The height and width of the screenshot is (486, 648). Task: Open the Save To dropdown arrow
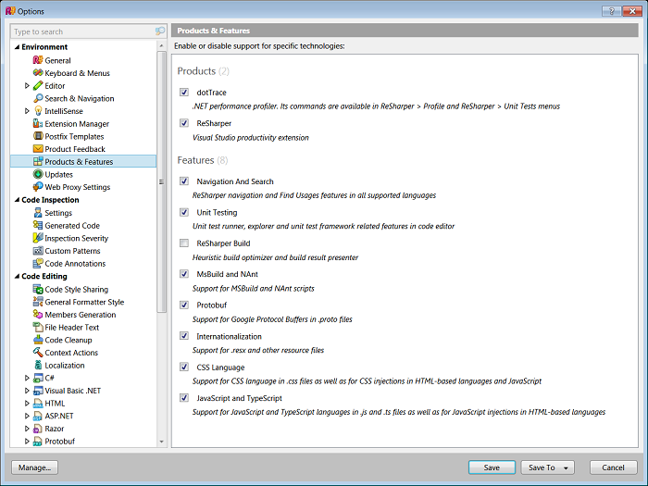pyautogui.click(x=565, y=468)
